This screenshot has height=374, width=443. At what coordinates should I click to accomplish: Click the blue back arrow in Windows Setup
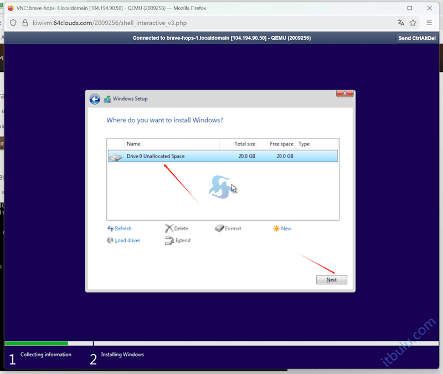[95, 99]
